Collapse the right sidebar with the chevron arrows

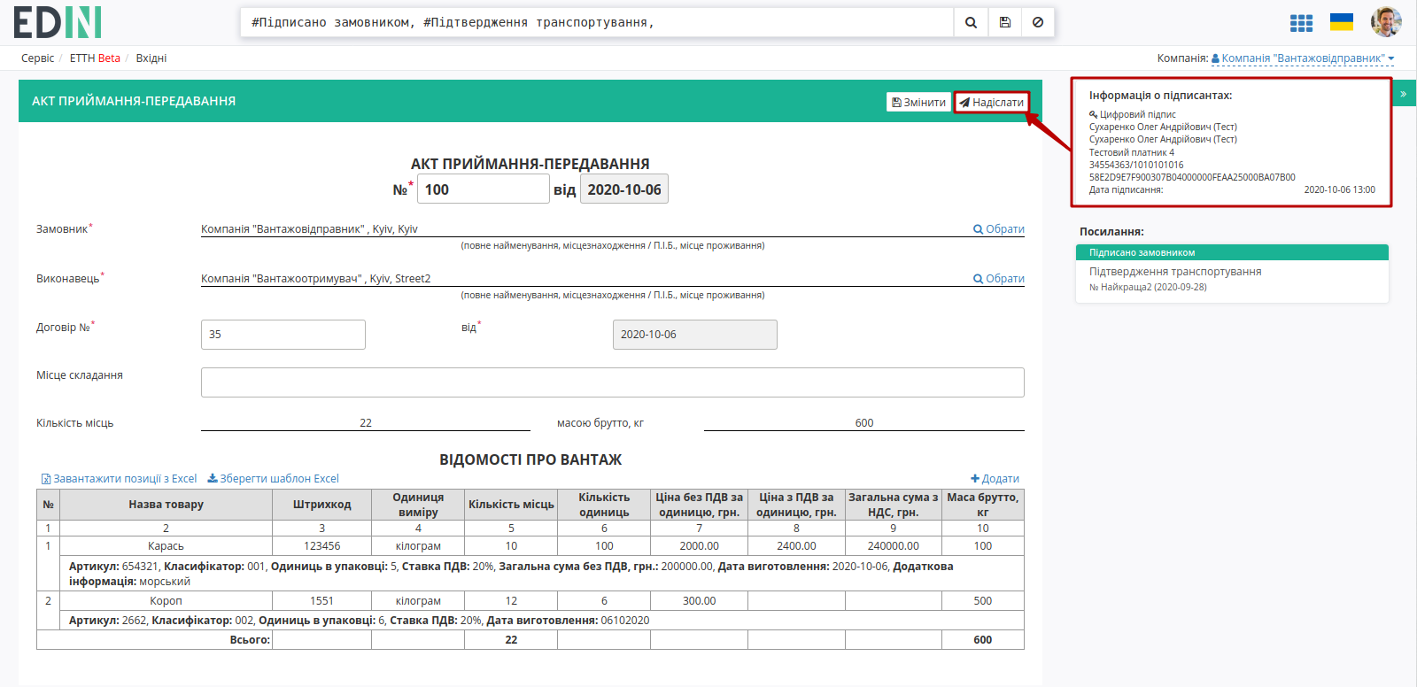pos(1404,93)
